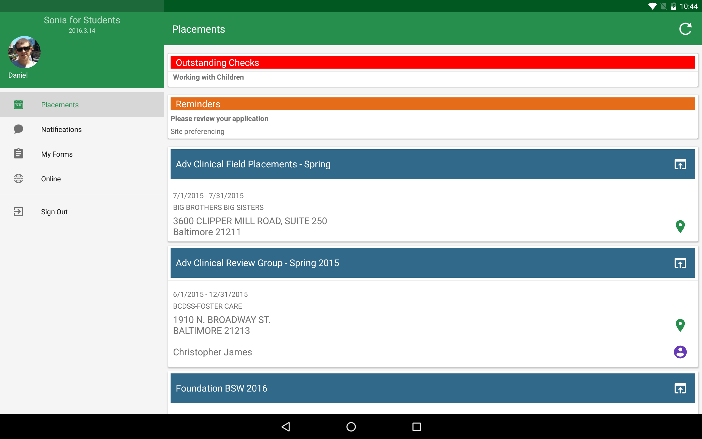Open Foundation BSW 2016 placement header

click(x=432, y=388)
